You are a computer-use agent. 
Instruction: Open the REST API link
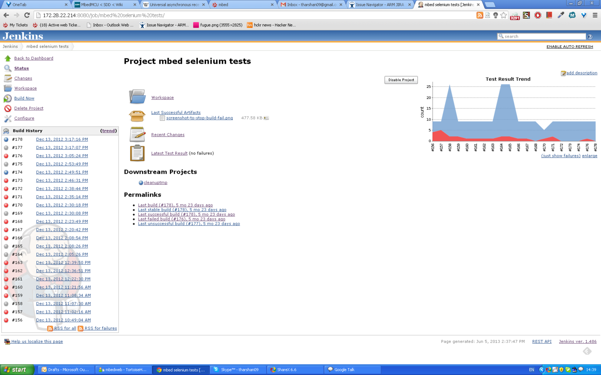point(542,342)
